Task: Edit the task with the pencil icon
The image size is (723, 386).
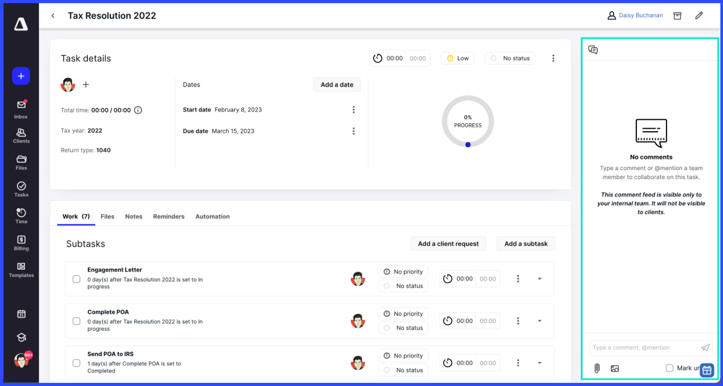Action: click(699, 15)
